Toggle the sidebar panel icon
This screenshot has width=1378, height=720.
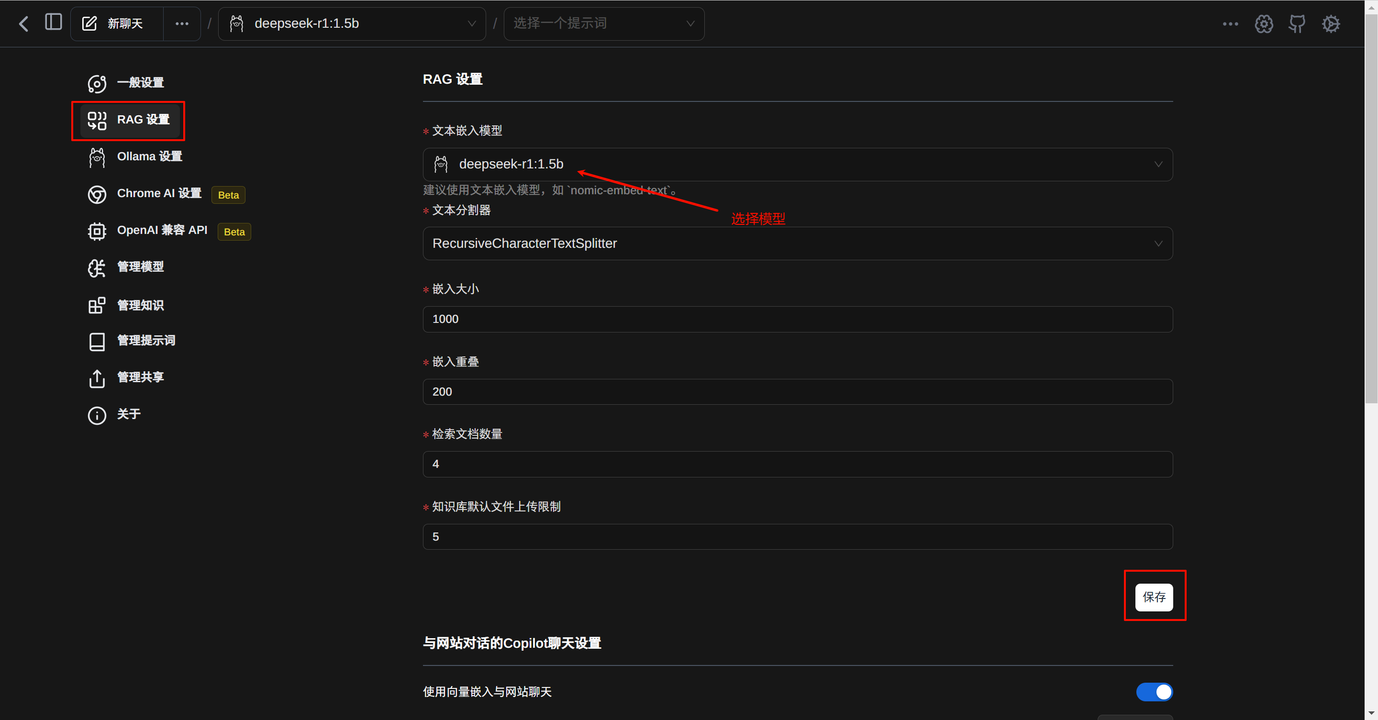click(53, 22)
